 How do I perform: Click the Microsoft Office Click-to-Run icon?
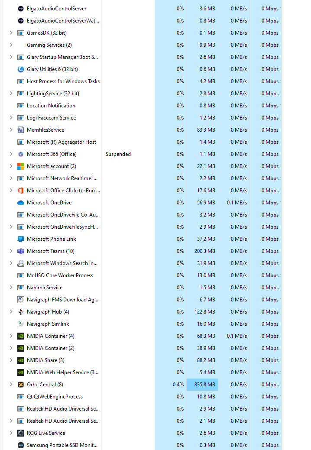pyautogui.click(x=21, y=190)
